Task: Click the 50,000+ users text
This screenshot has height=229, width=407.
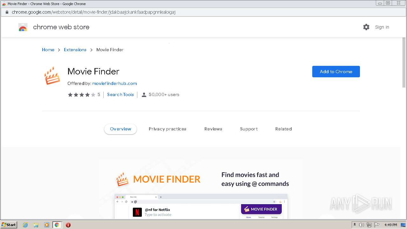Action: point(164,95)
